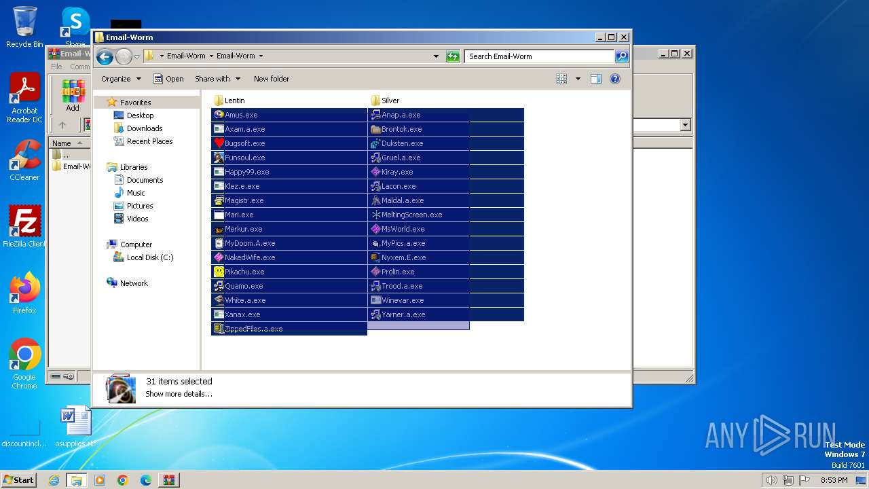Viewport: 869px width, 489px height.
Task: Select the White.a.exe file icon
Action: pos(219,300)
